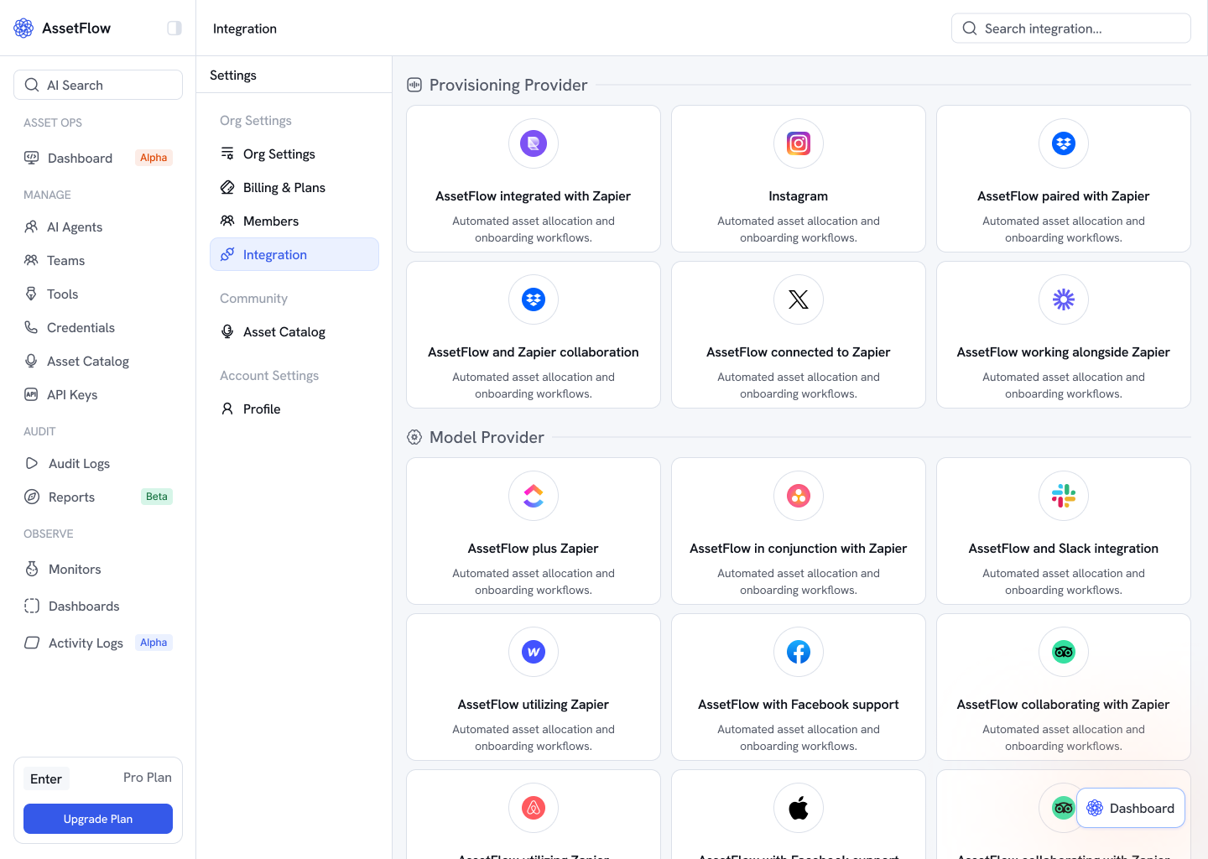Click the Dashboards dashed-square icon
Screen dimensions: 1208x859
(32, 606)
